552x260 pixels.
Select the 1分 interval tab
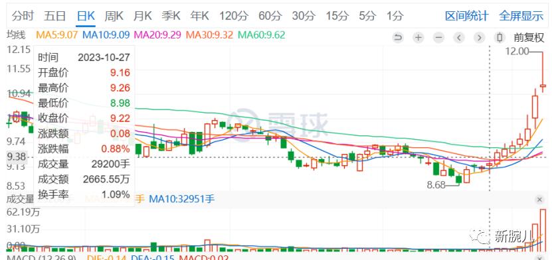point(395,16)
